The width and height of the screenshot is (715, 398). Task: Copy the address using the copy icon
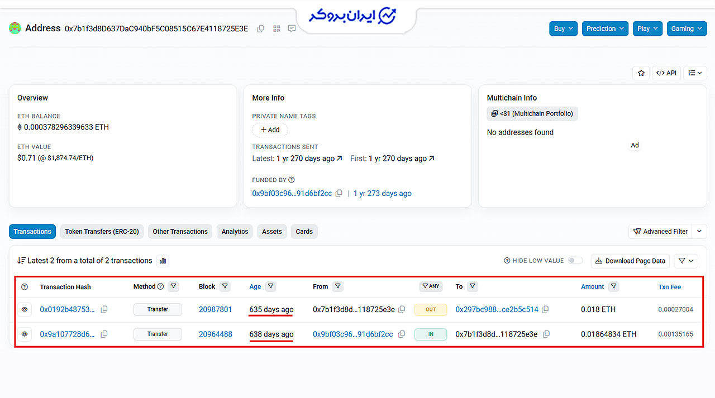[260, 28]
